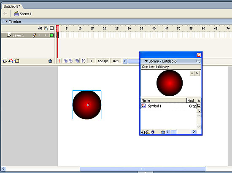Click the back arrow in edit bar
The height and width of the screenshot is (173, 232).
click(x=5, y=14)
